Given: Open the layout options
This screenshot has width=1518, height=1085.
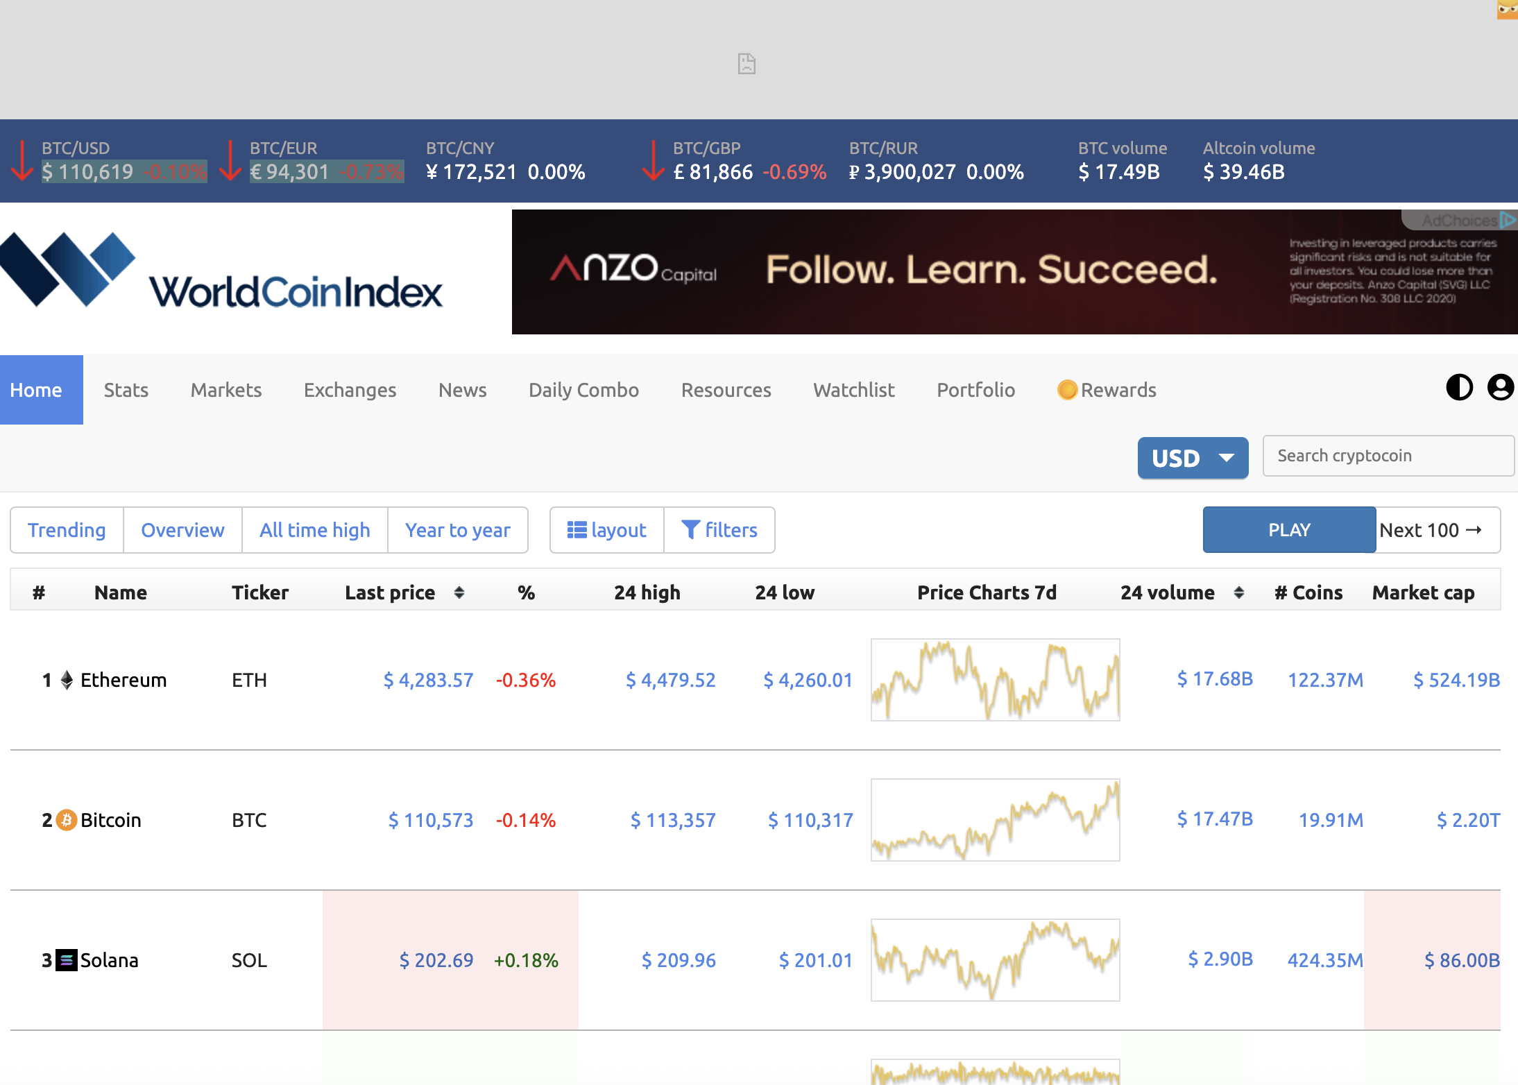Looking at the screenshot, I should pyautogui.click(x=607, y=530).
